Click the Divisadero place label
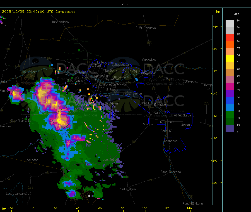 pos(60,22)
